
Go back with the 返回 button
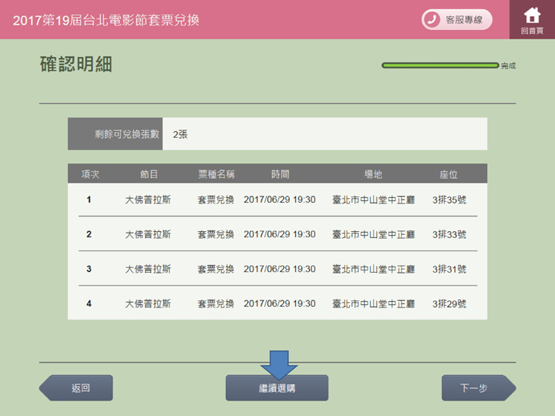pyautogui.click(x=76, y=388)
